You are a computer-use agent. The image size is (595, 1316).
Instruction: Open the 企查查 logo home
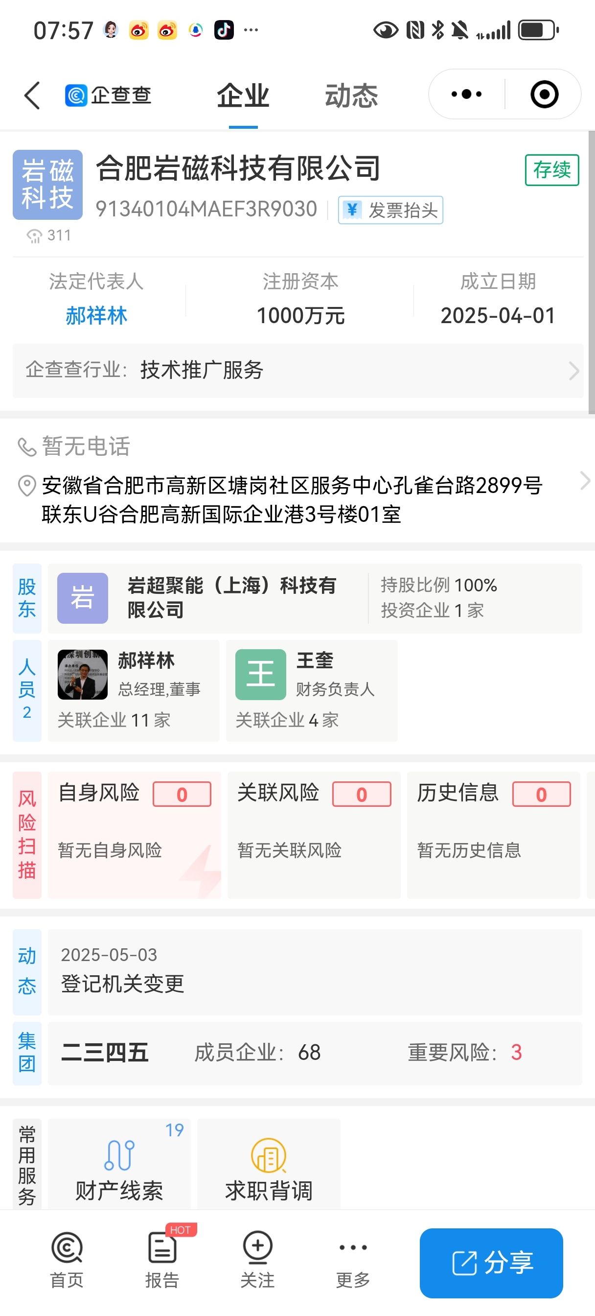click(108, 95)
